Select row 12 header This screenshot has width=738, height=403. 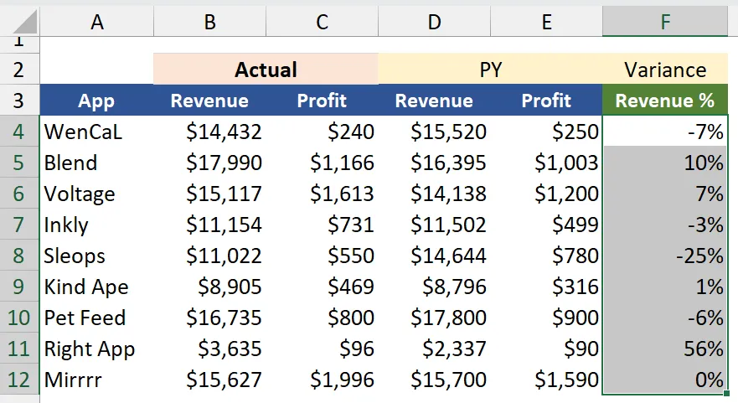[x=18, y=380]
